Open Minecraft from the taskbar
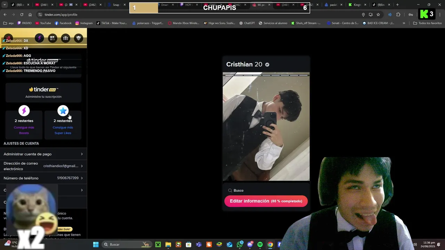Viewport: 445px width, 250px height. point(158,244)
